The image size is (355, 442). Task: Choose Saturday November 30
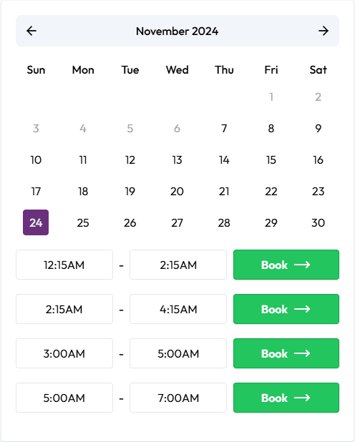(318, 222)
